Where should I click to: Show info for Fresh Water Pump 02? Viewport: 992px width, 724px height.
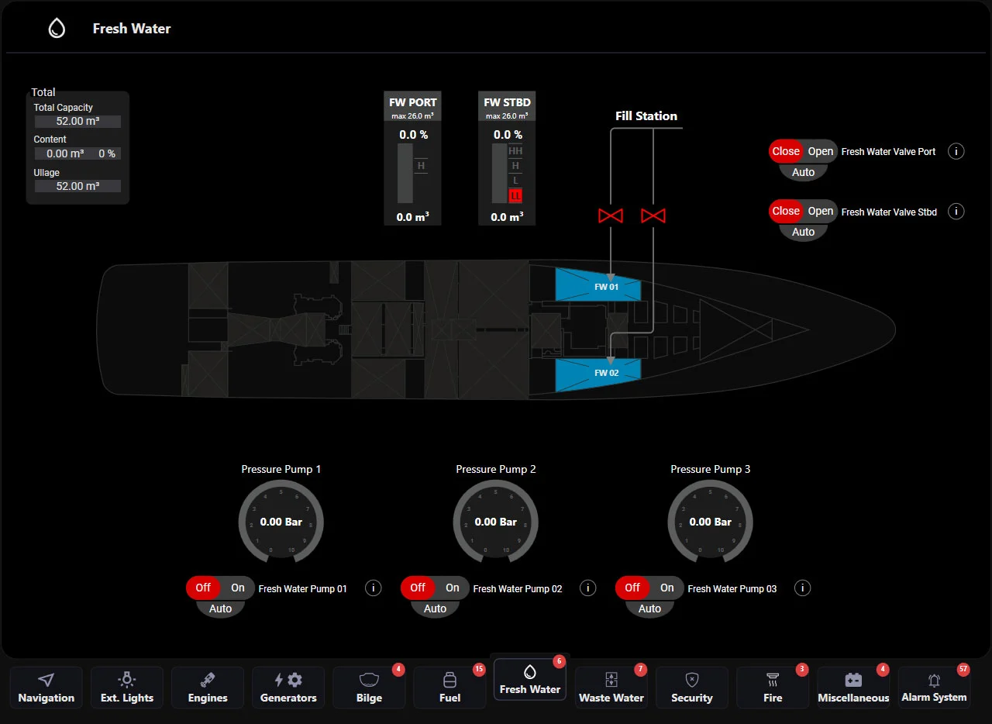click(588, 588)
